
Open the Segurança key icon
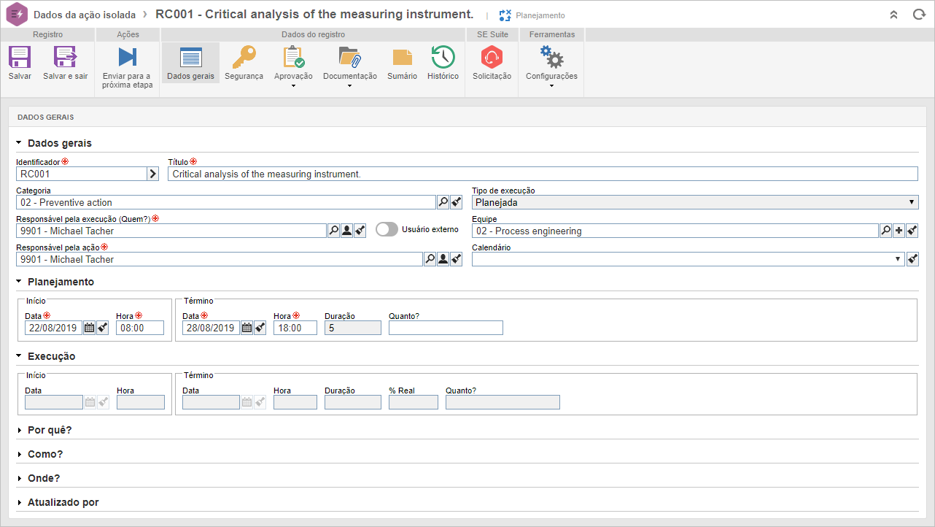click(244, 57)
